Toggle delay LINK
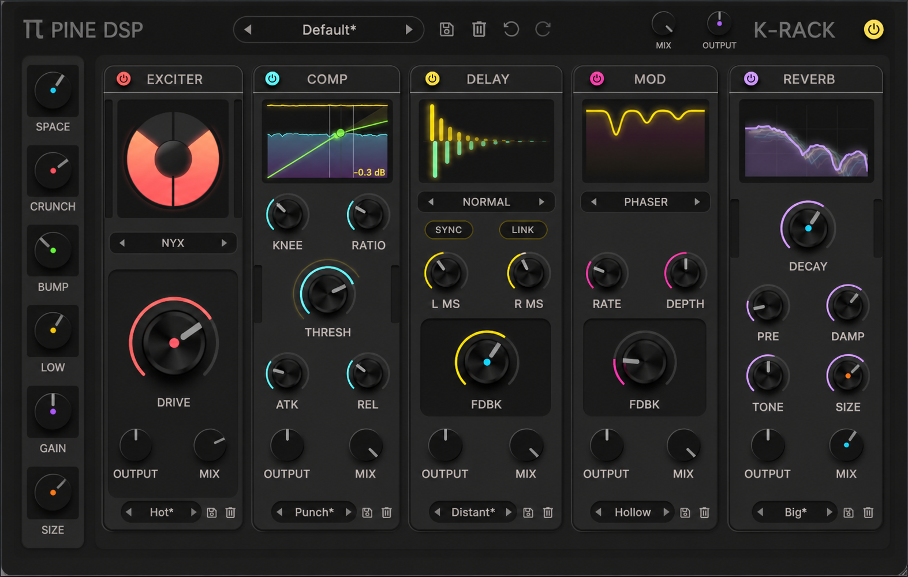Image resolution: width=908 pixels, height=577 pixels. (522, 230)
